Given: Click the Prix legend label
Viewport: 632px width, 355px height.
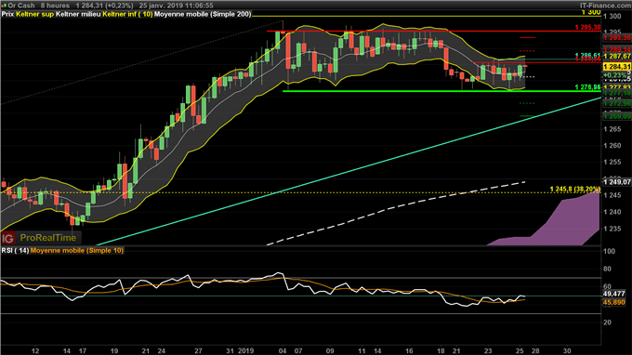Looking at the screenshot, I should point(8,14).
